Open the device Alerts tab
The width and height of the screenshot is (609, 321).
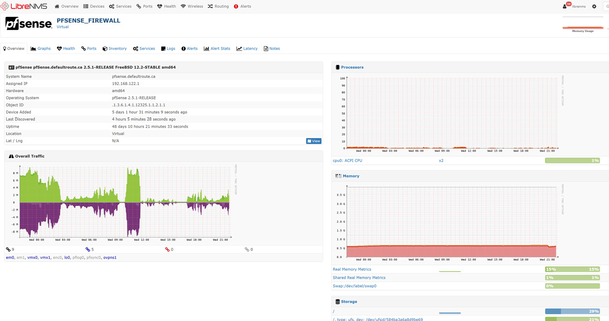[x=189, y=48]
